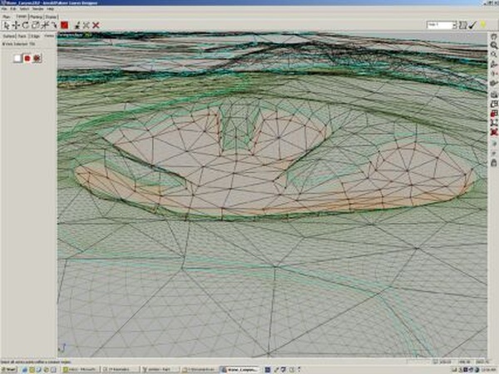Open the File menu

click(4, 9)
